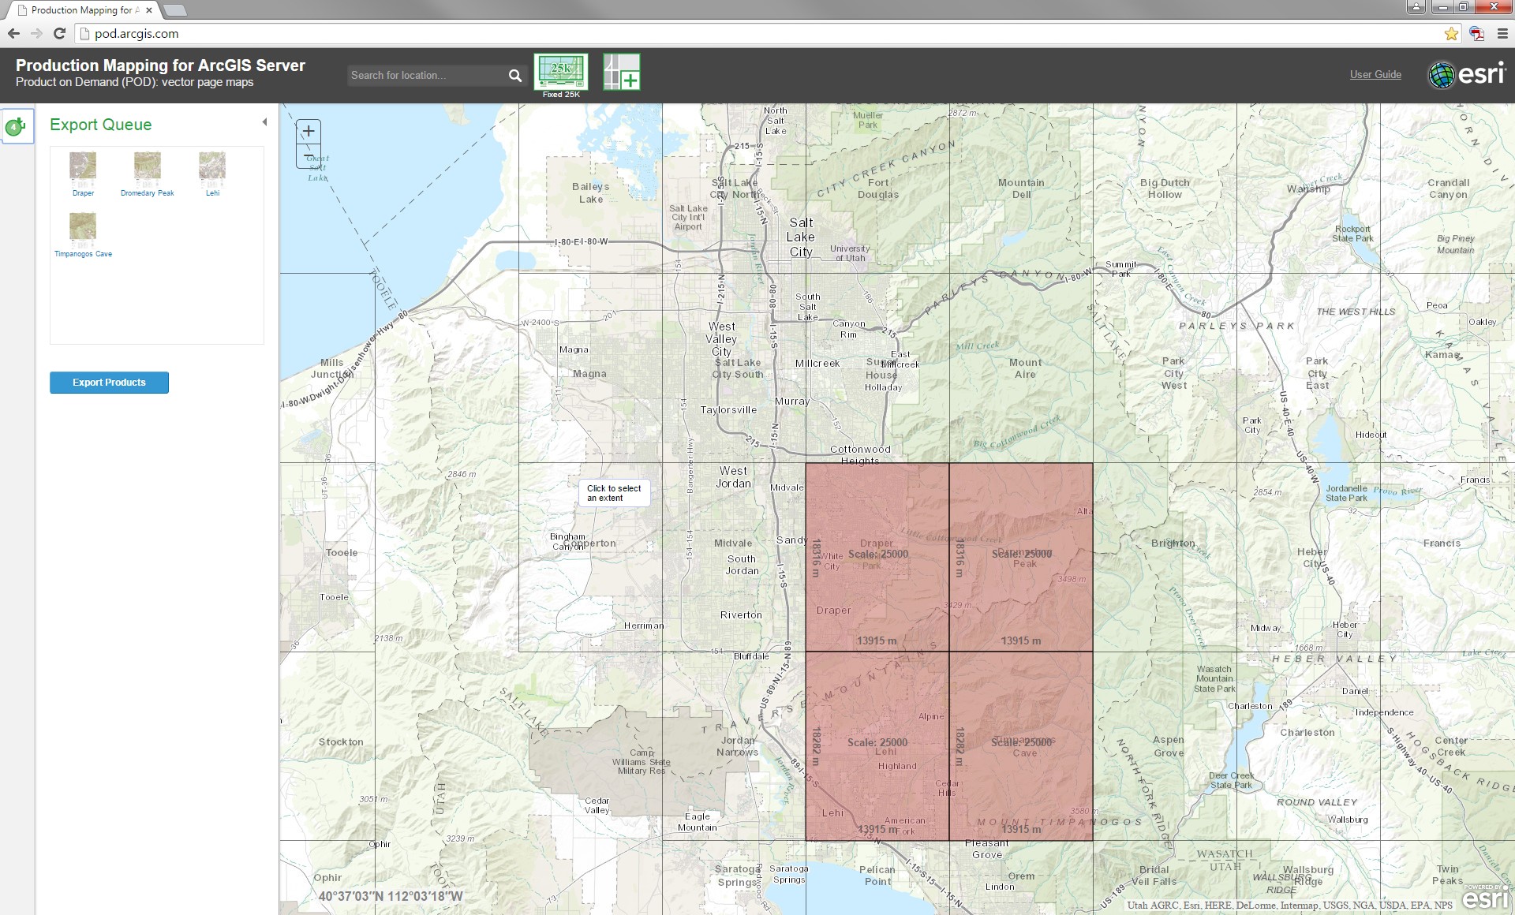Reload the page with the refresh button
The width and height of the screenshot is (1515, 915).
click(x=59, y=34)
